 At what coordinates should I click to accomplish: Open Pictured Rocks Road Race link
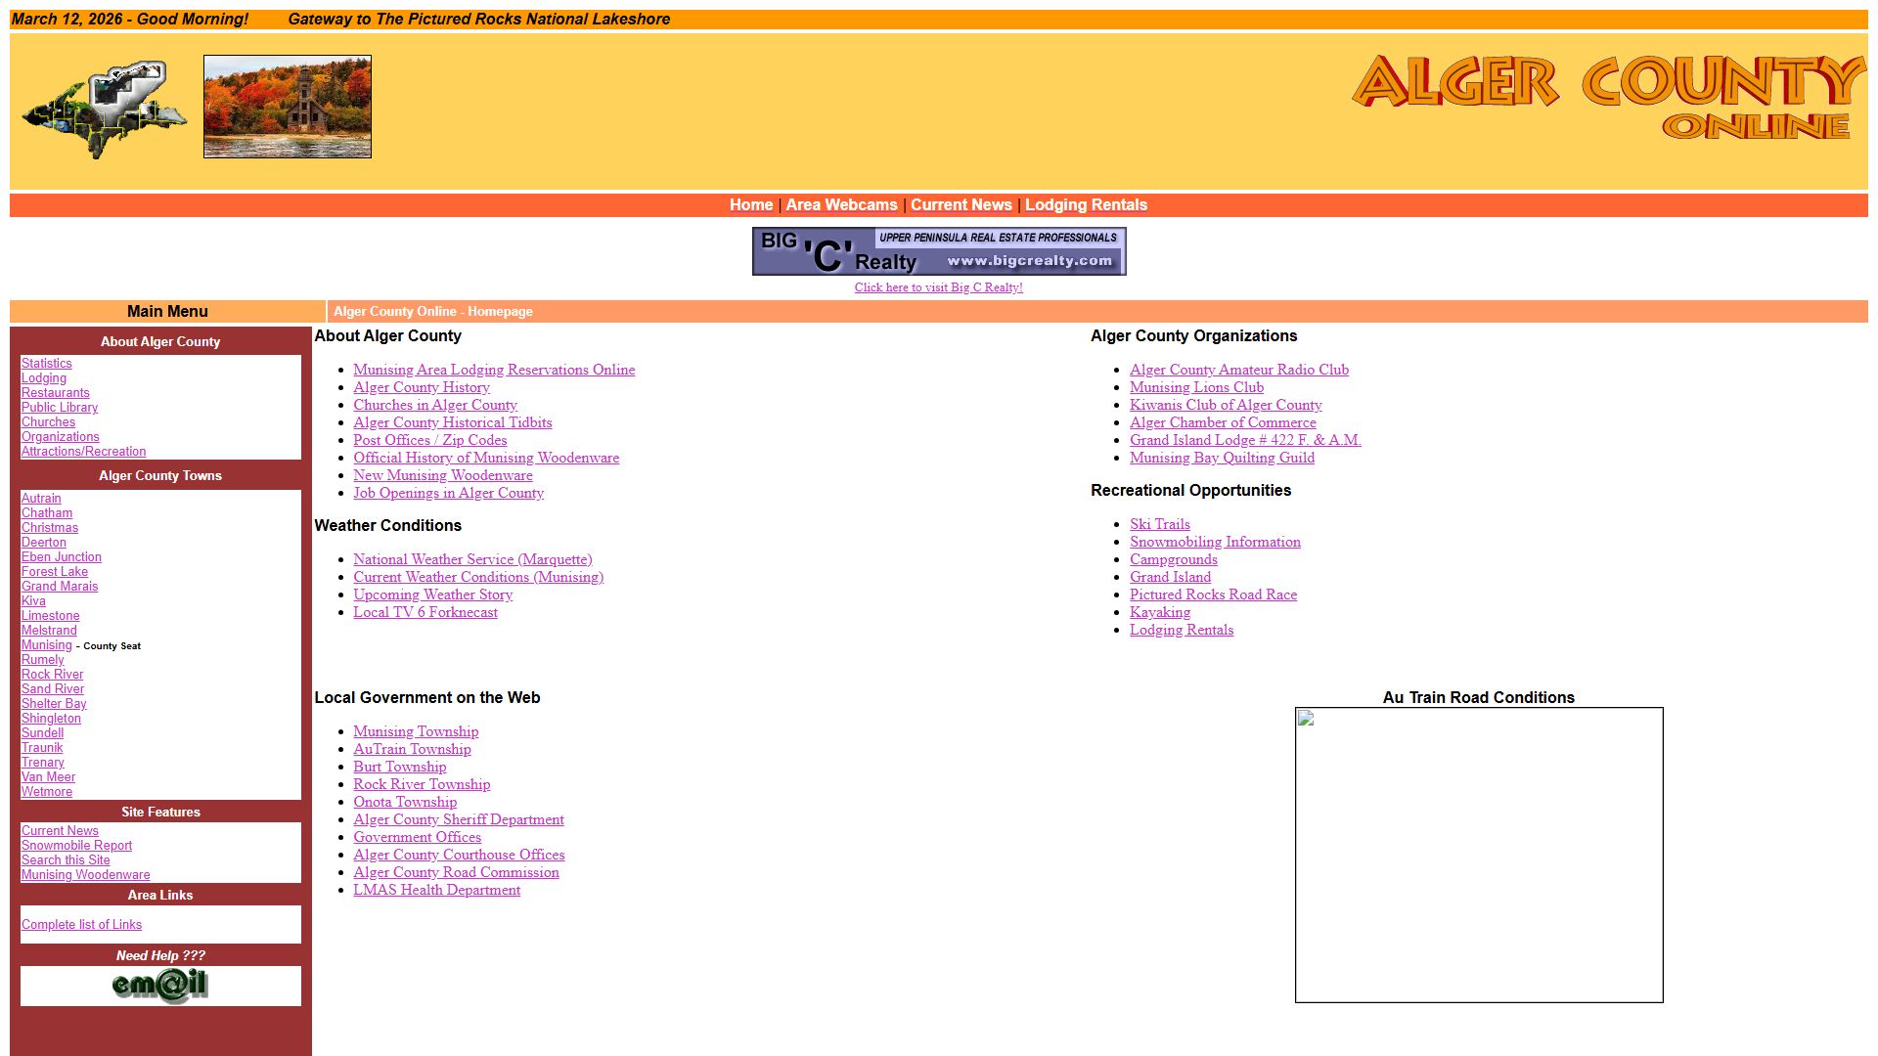[x=1212, y=594]
